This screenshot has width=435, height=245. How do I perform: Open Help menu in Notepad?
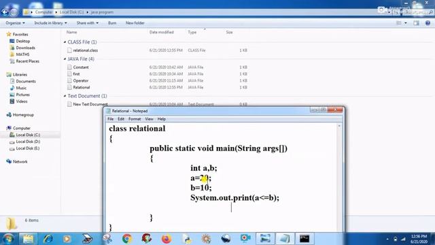coord(162,119)
